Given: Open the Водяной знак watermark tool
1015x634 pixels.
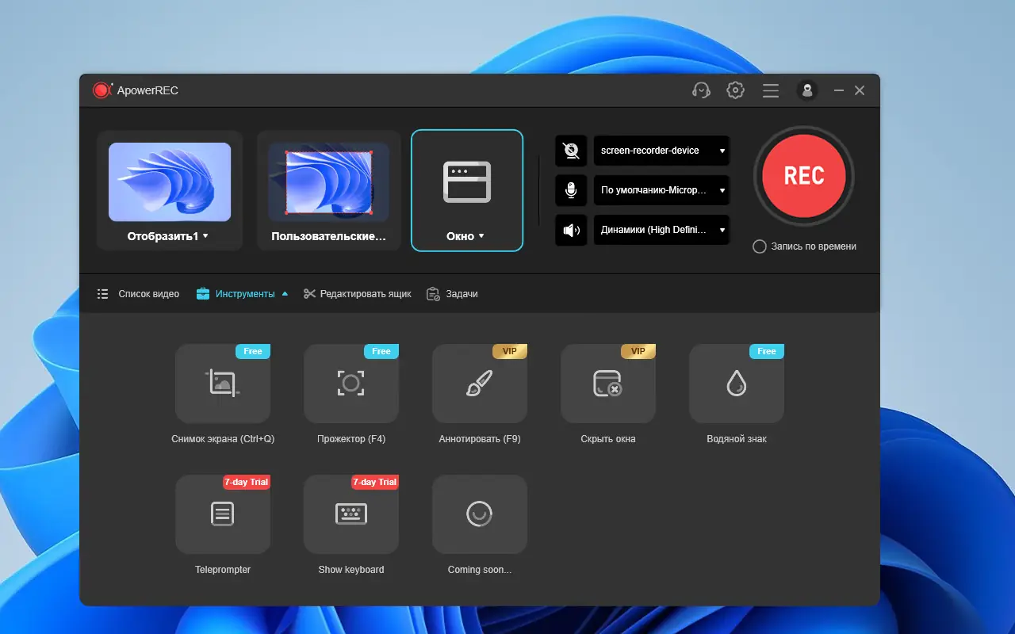Looking at the screenshot, I should pos(737,384).
